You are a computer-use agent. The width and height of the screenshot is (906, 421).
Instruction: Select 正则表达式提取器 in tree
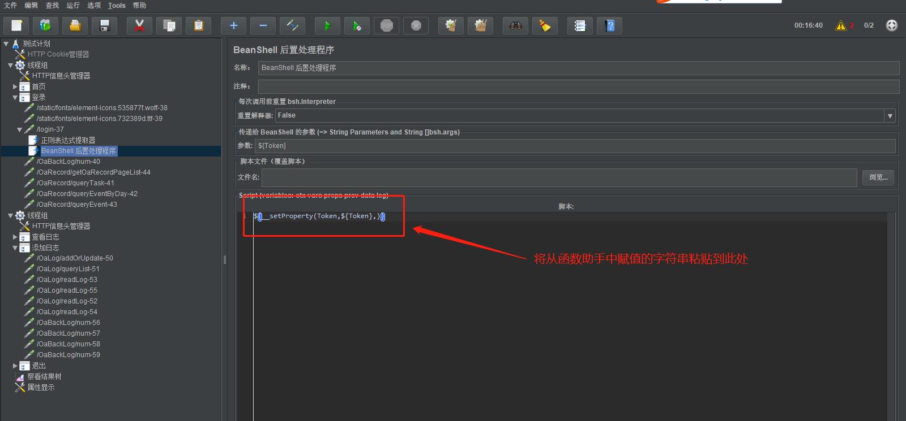(68, 140)
